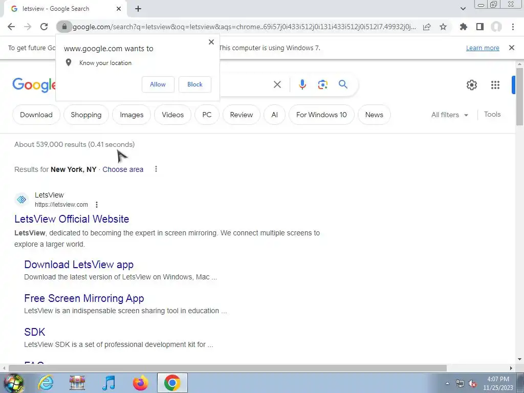The height and width of the screenshot is (393, 524).
Task: Show hidden tray icons arrow
Action: click(x=447, y=384)
